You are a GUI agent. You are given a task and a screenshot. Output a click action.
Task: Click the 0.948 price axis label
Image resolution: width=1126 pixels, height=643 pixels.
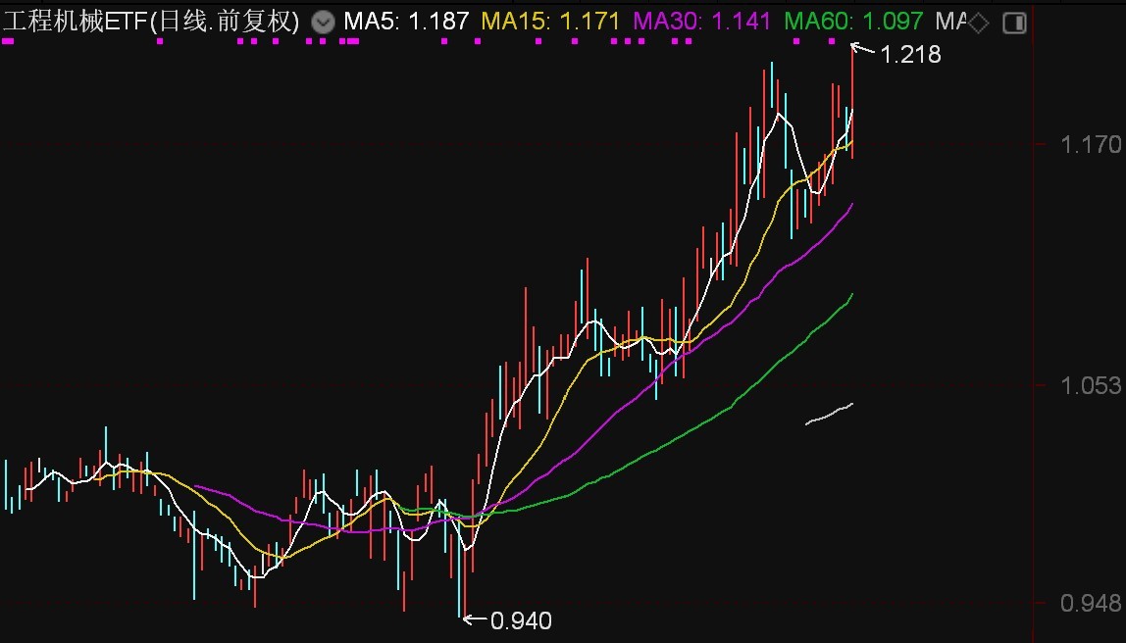(x=1090, y=603)
